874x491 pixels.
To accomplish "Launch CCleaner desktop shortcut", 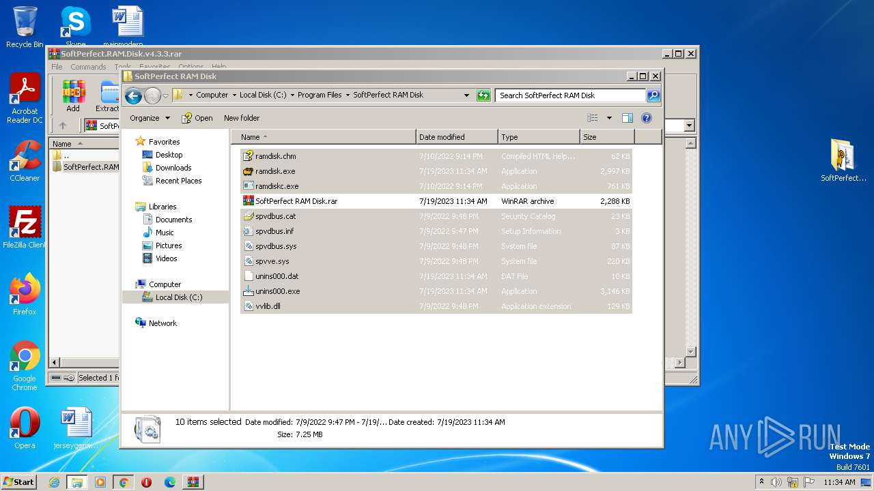I will (25, 161).
